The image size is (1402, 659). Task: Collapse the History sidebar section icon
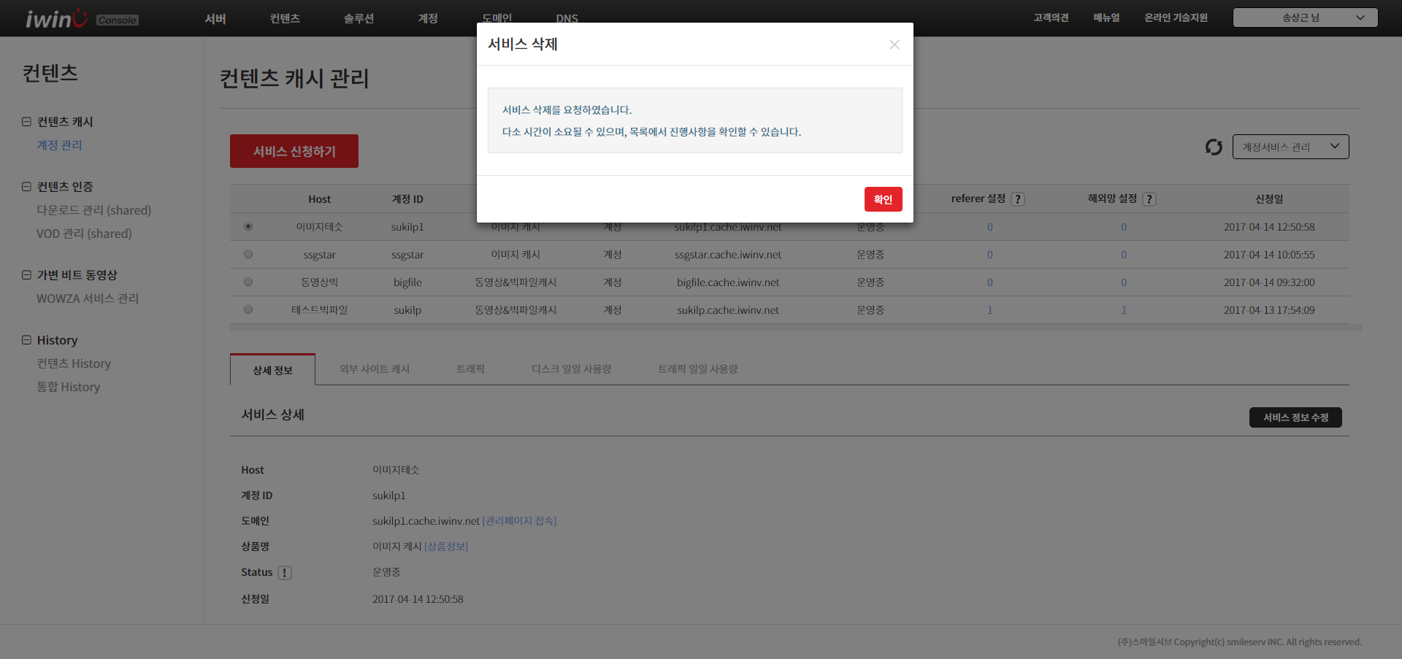26,340
